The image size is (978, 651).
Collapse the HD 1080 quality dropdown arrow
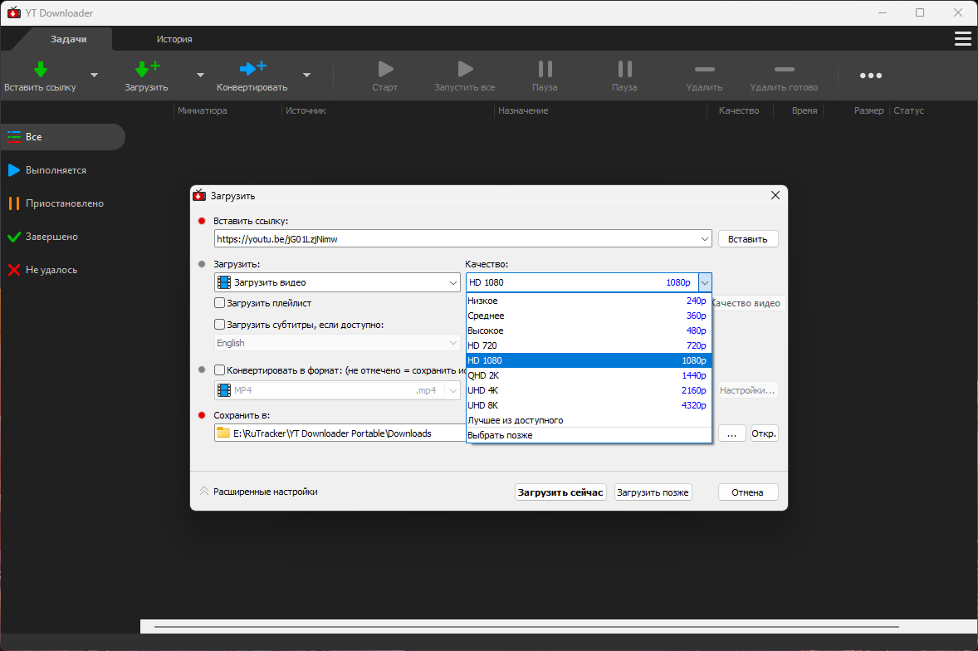pyautogui.click(x=705, y=282)
